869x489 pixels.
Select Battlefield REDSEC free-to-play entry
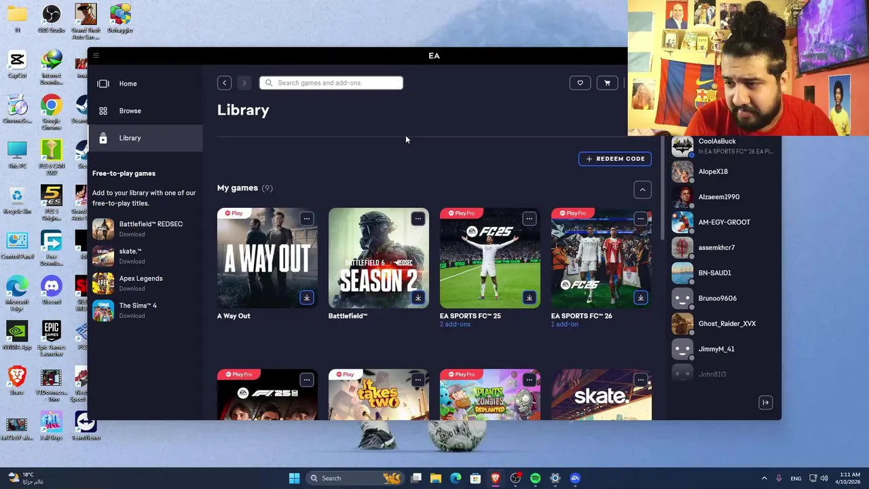tap(144, 229)
